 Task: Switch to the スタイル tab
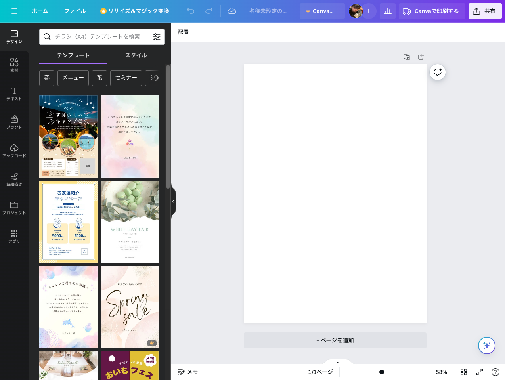pos(136,55)
